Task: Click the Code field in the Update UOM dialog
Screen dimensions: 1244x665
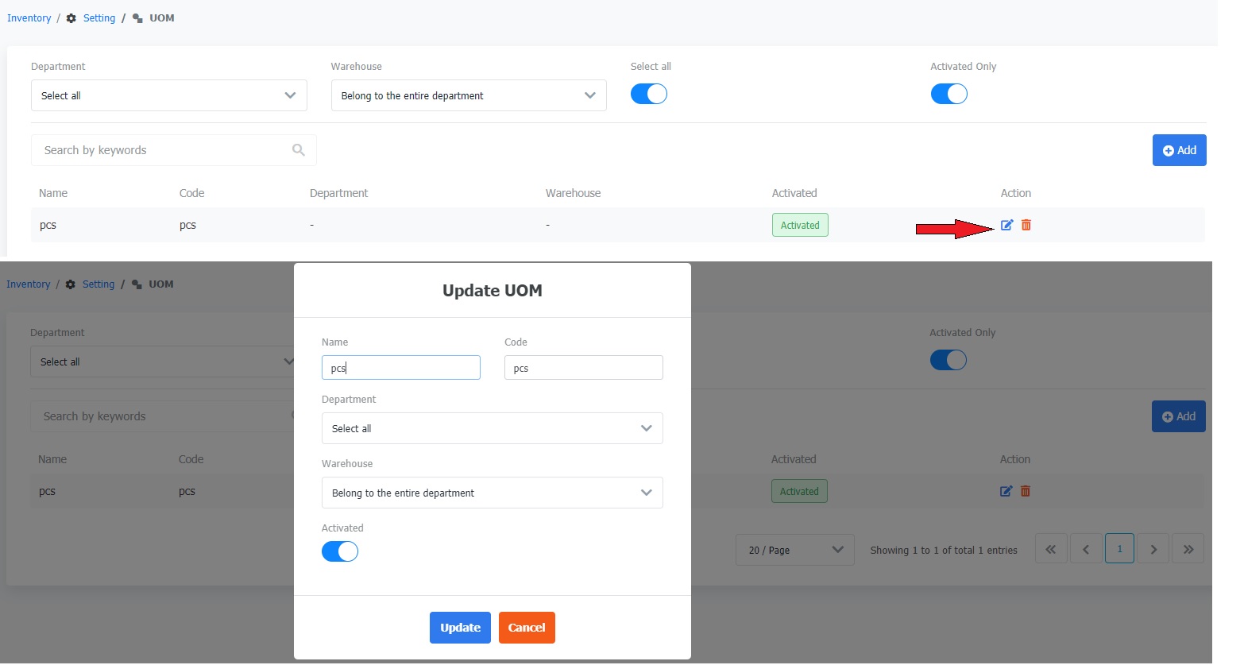Action: pos(584,368)
